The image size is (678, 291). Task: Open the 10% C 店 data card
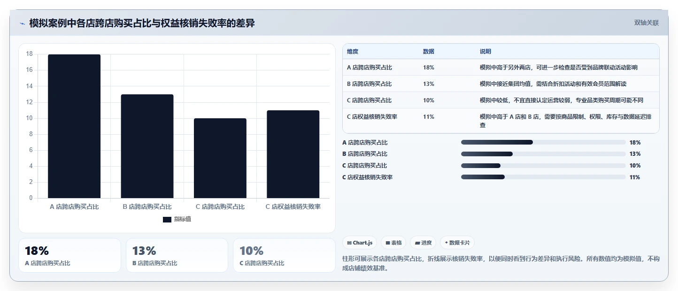click(284, 255)
